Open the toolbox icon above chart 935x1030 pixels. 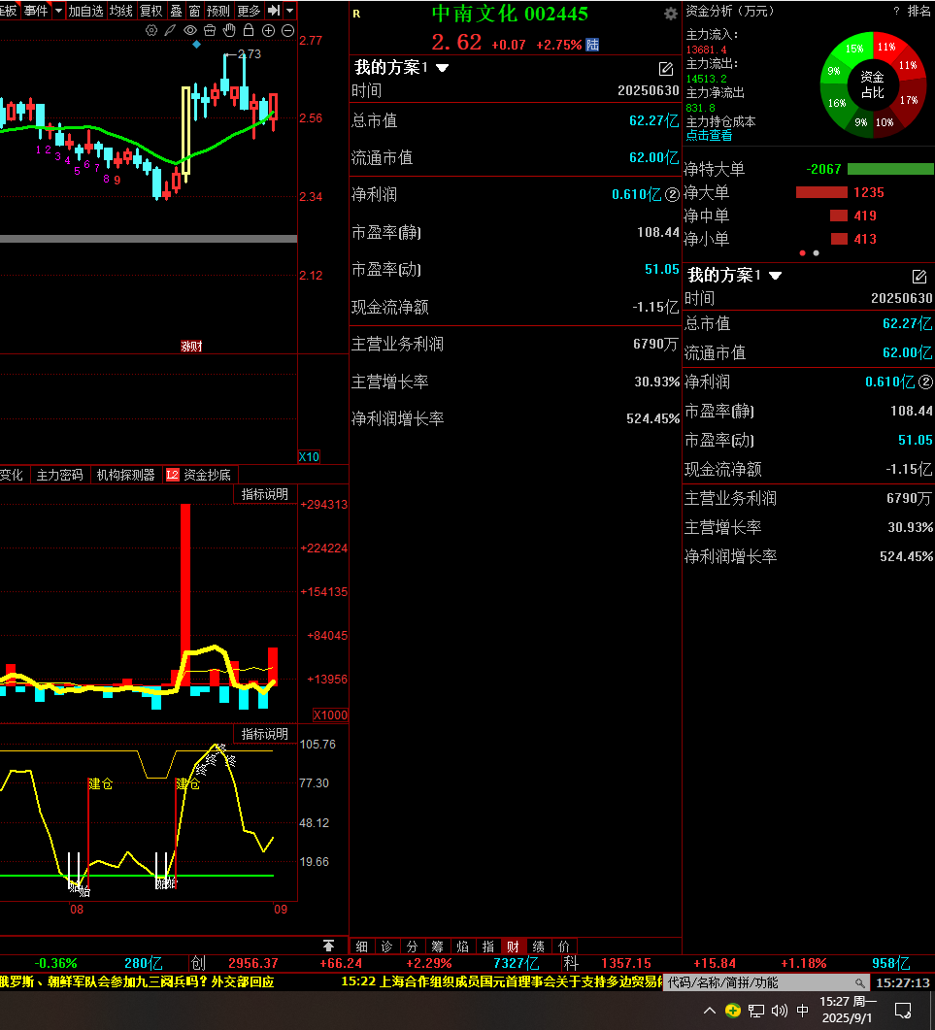(x=210, y=30)
